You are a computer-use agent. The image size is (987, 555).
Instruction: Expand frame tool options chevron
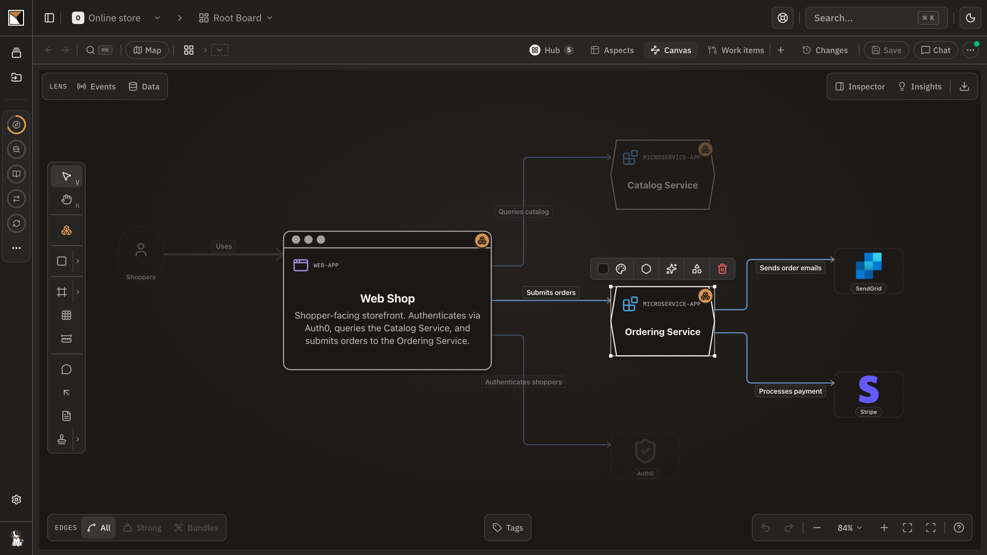[x=78, y=292]
